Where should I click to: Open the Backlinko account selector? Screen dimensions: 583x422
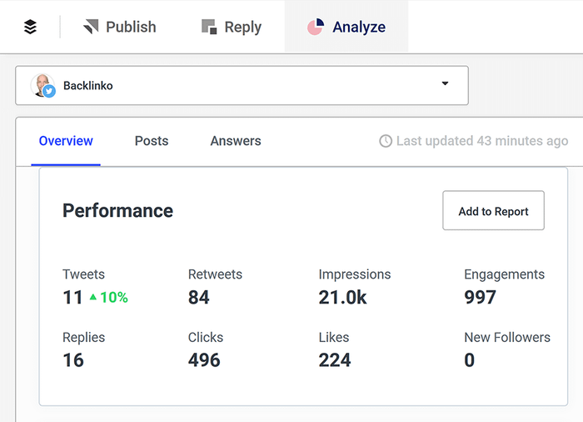point(242,85)
